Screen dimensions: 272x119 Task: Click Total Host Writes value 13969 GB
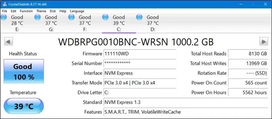(248, 63)
